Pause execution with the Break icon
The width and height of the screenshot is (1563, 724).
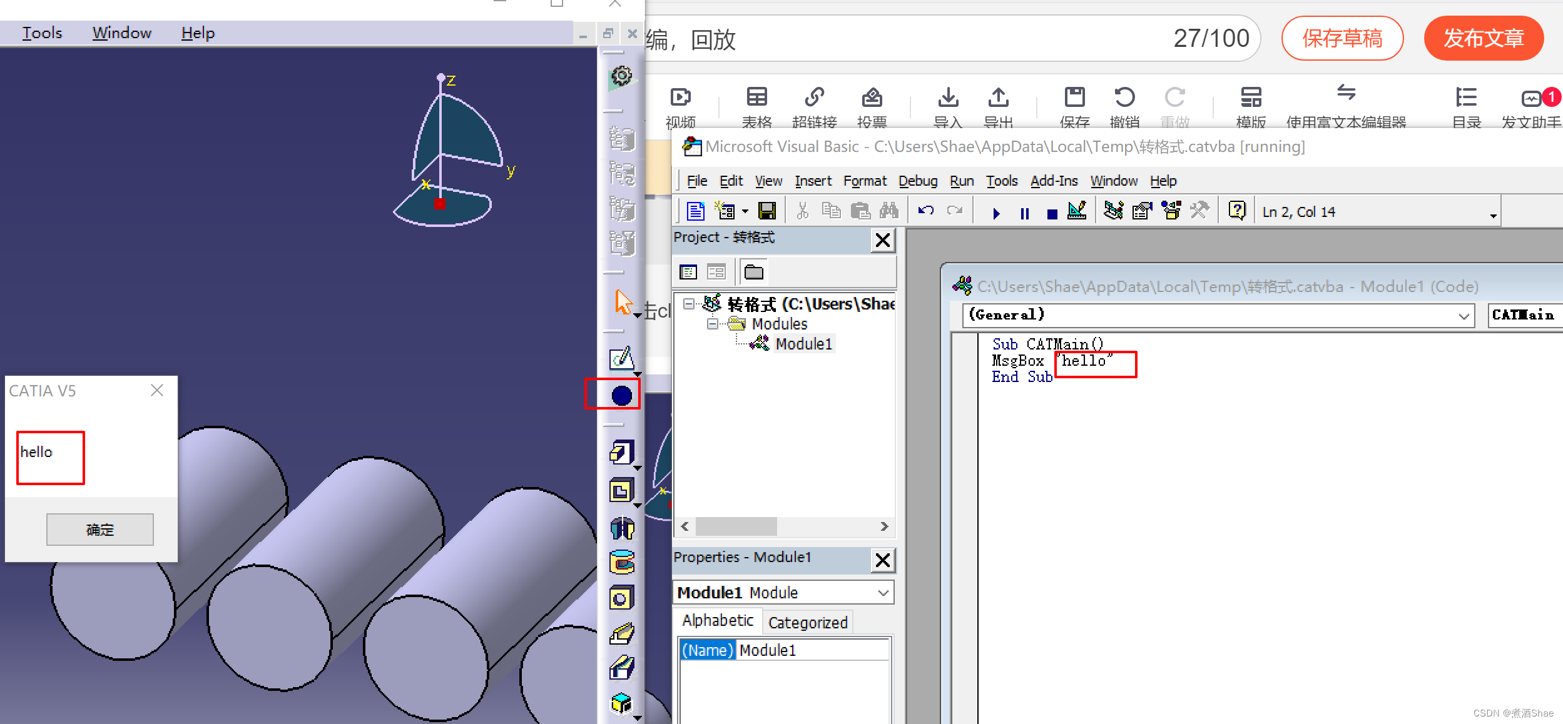(1024, 213)
